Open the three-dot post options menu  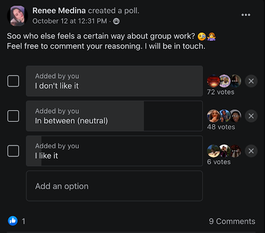[x=246, y=15]
